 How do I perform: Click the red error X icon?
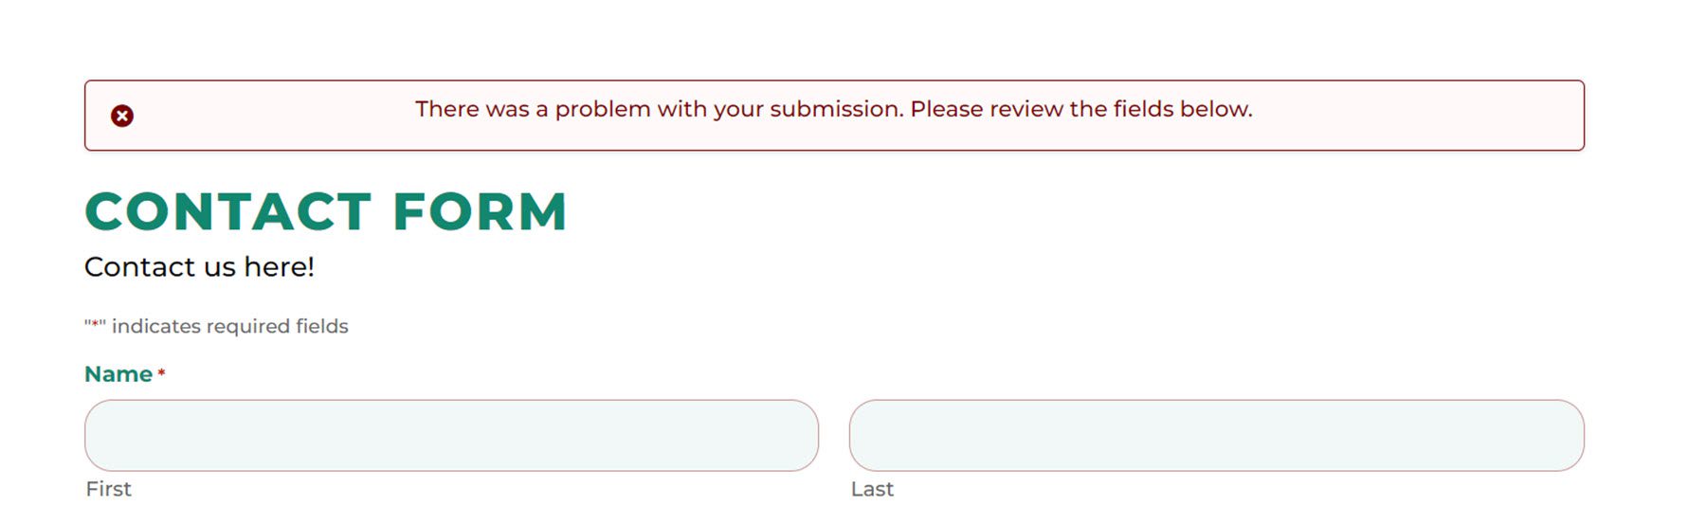point(122,116)
